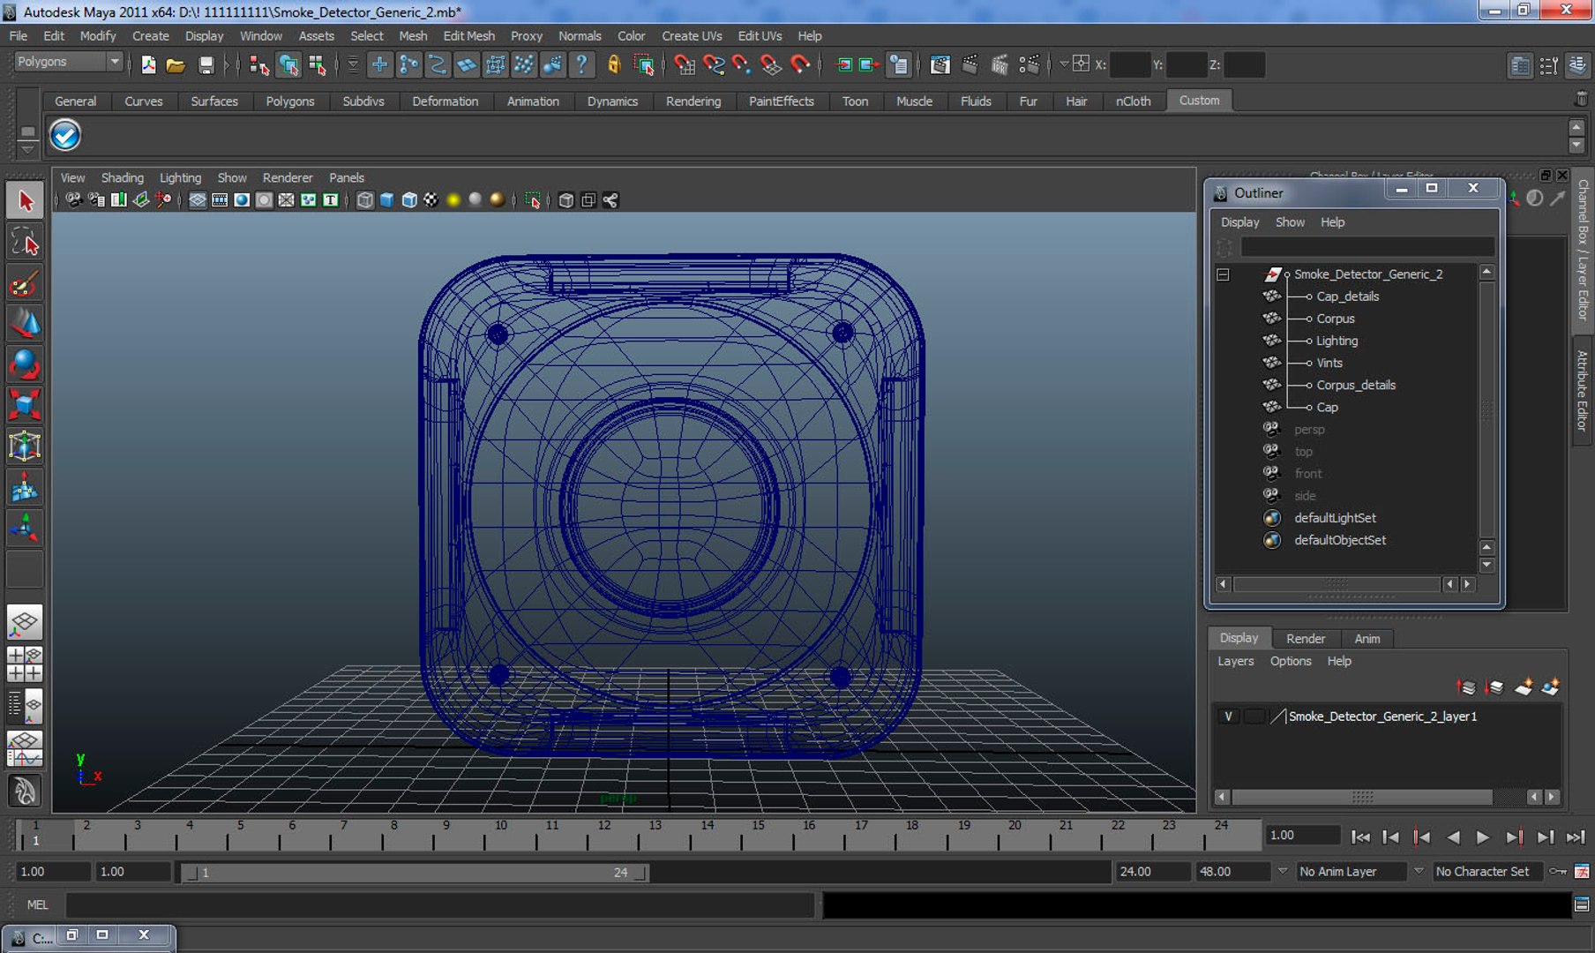Toggle X-ray display icon in viewport

565,200
